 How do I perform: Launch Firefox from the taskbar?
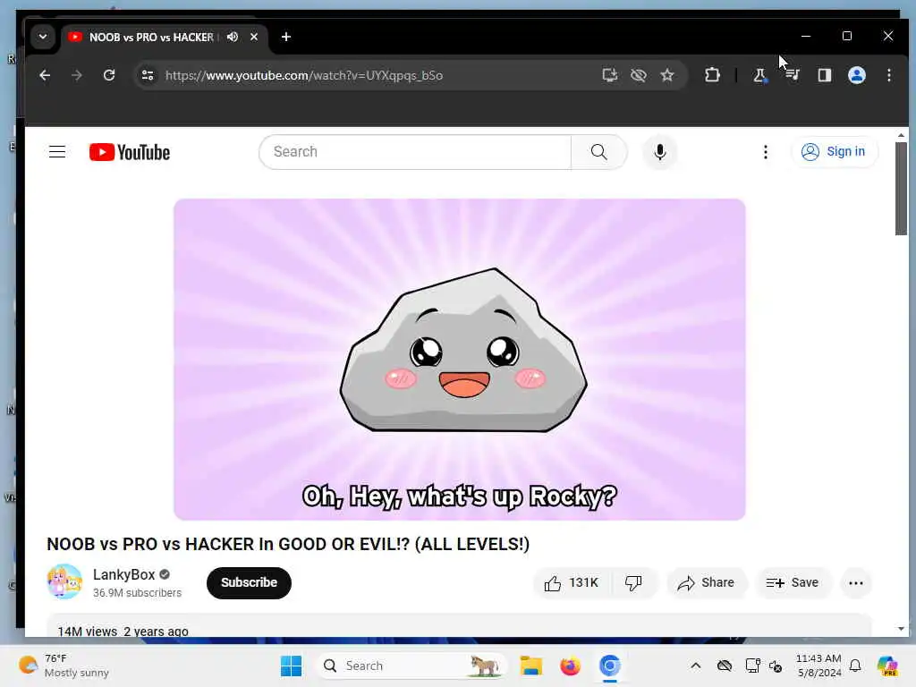coord(570,666)
